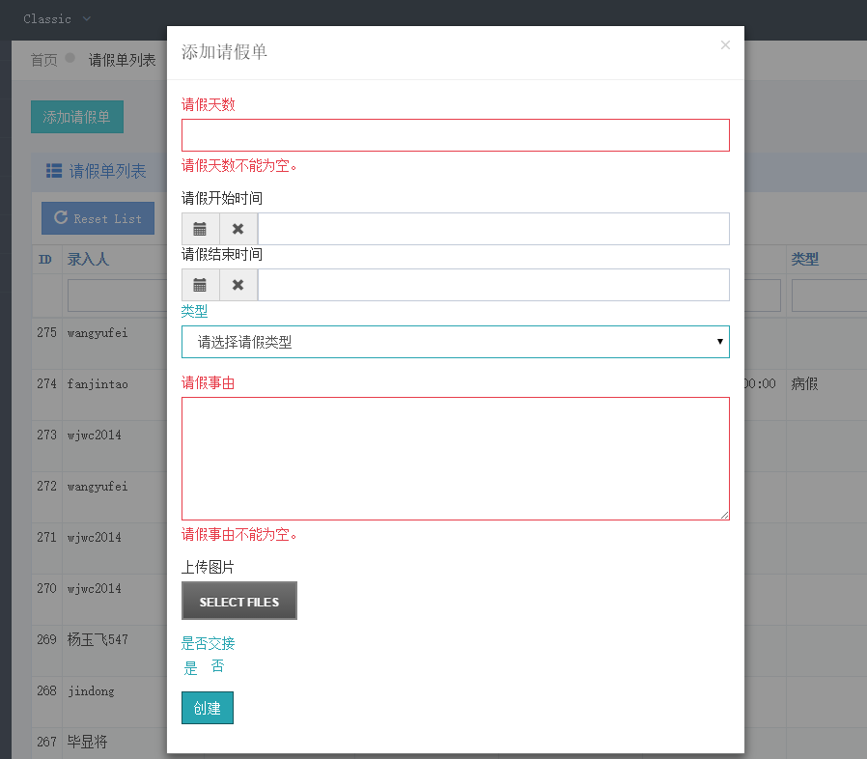Image resolution: width=867 pixels, height=759 pixels.
Task: Click inside the 请假事由 text area
Action: point(455,458)
